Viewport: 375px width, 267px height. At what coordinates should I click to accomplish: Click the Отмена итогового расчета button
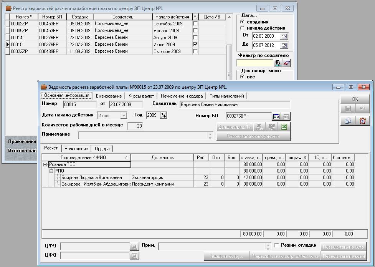coord(253,136)
